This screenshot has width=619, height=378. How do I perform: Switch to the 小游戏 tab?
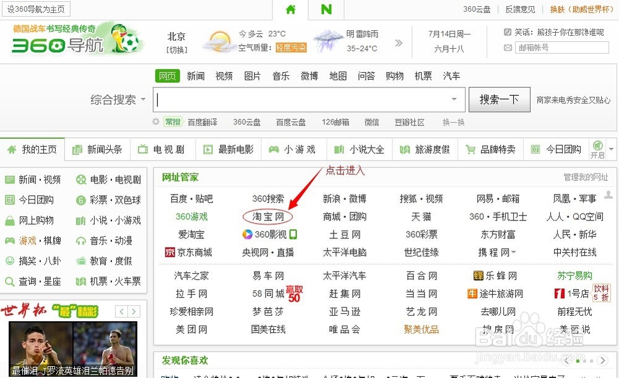coord(294,149)
